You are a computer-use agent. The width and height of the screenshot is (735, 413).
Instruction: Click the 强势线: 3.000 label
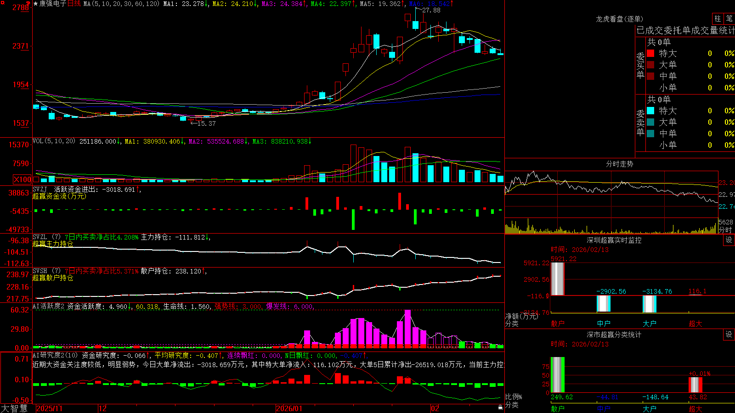click(238, 306)
